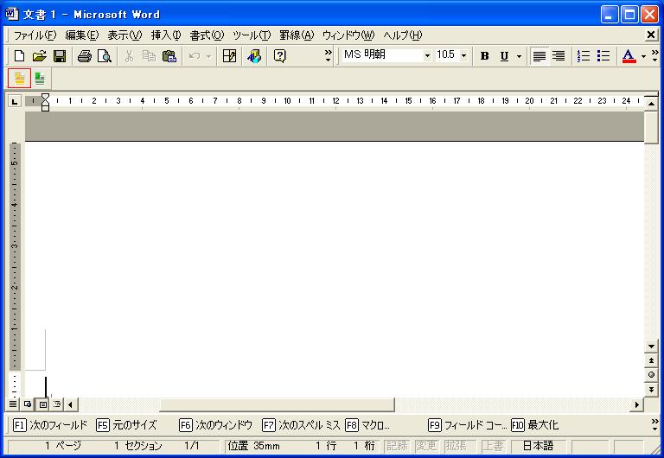Click the vertical scrollbar down arrow
This screenshot has width=664, height=458.
click(x=651, y=347)
